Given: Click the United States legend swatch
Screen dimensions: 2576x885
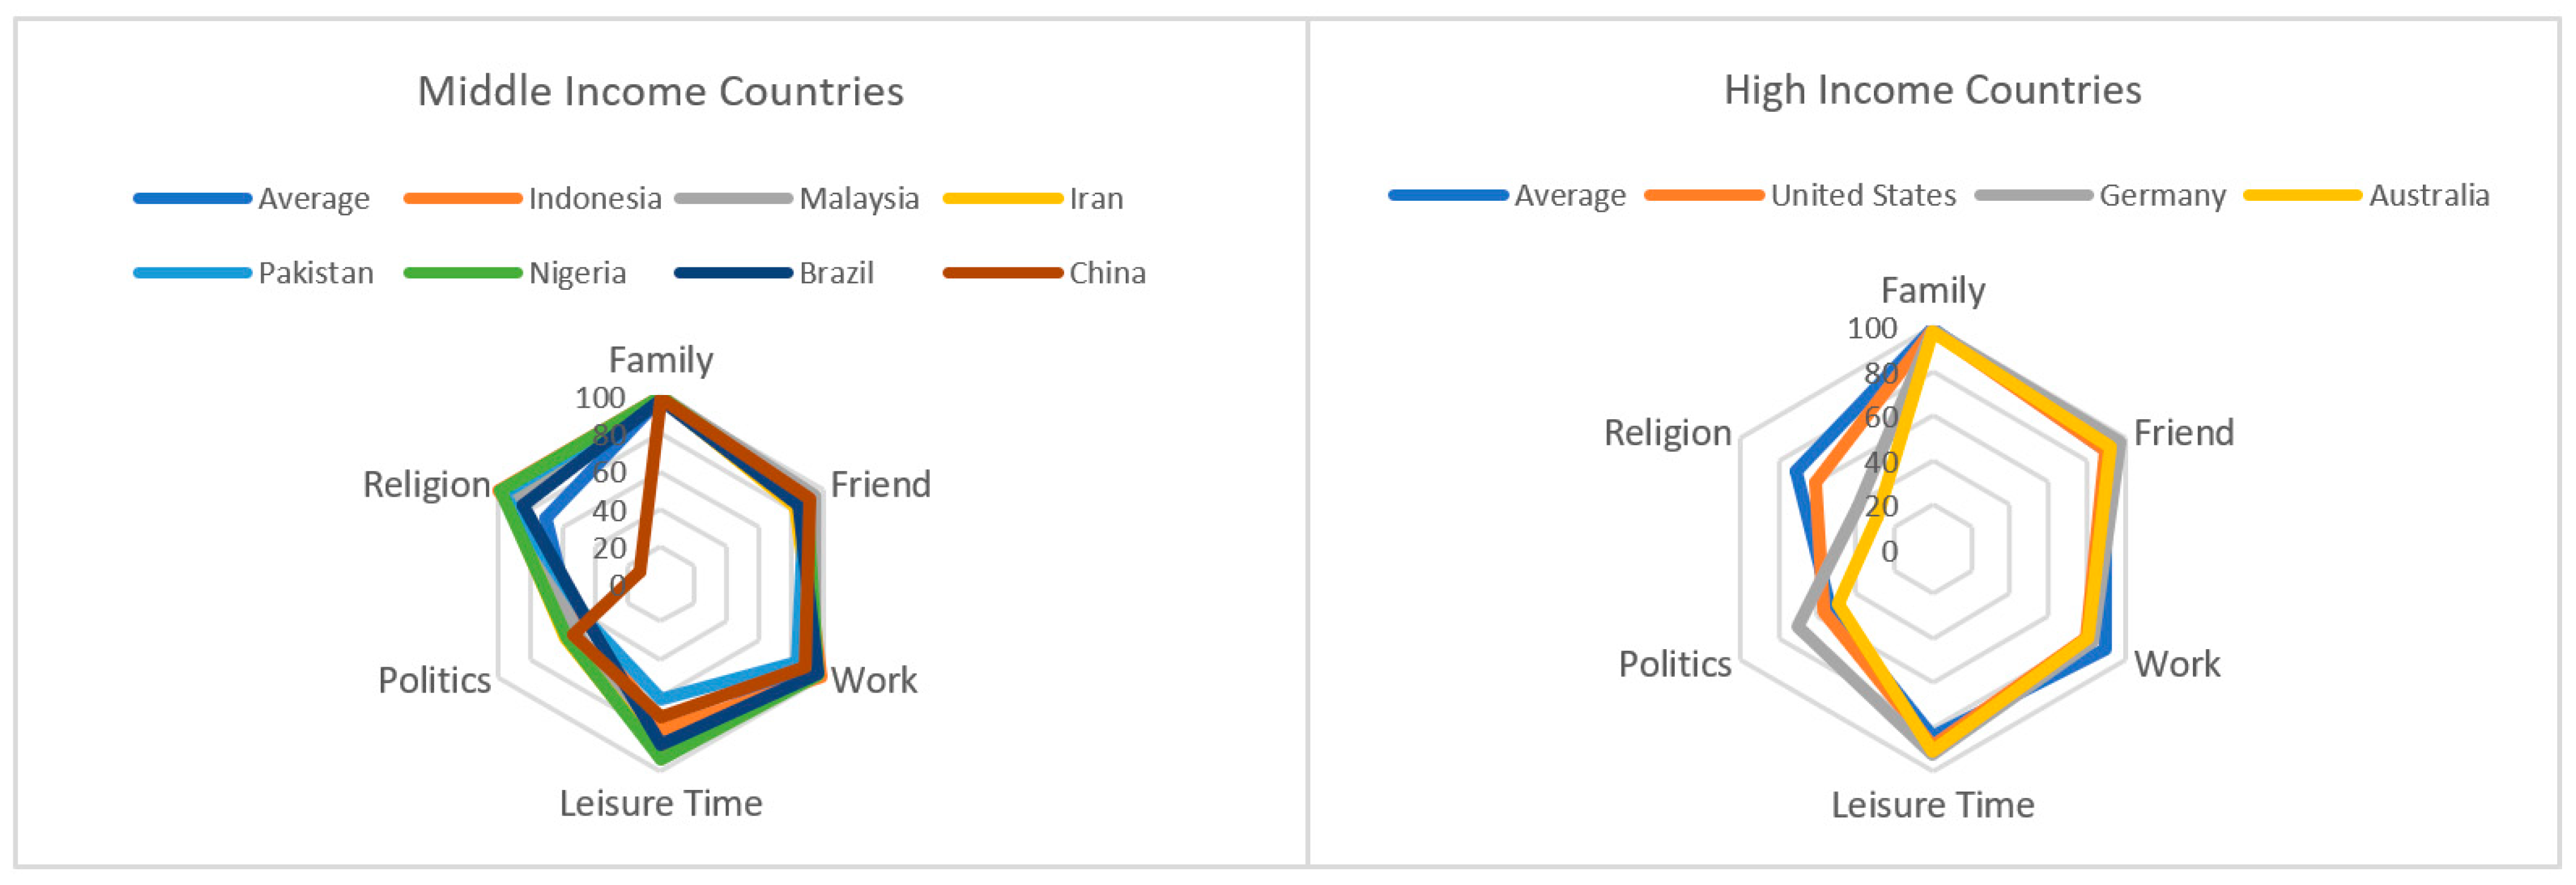Looking at the screenshot, I should [x=1704, y=195].
